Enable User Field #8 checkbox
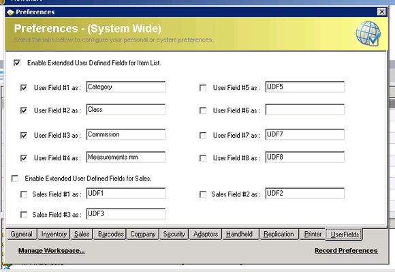 (x=203, y=158)
